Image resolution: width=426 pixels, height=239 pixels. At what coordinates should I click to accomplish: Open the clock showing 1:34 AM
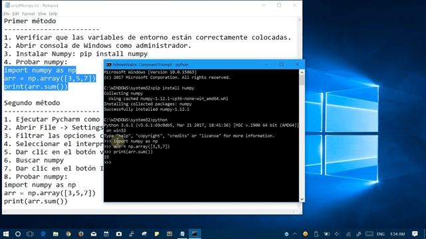point(397,234)
